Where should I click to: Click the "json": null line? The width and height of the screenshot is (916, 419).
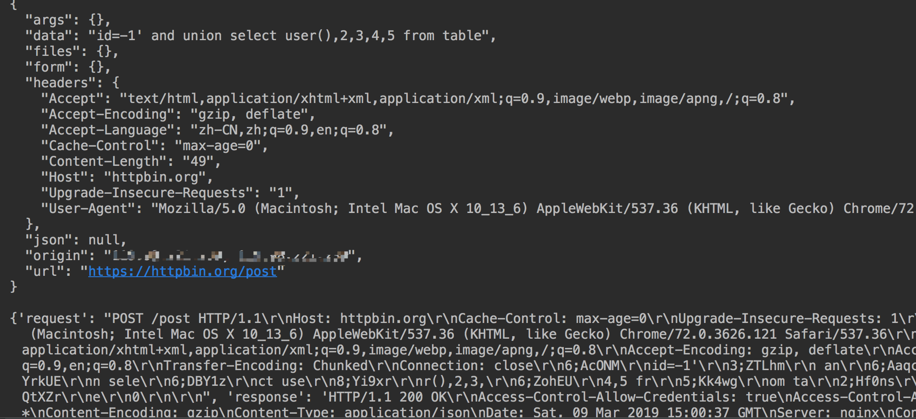click(x=76, y=240)
